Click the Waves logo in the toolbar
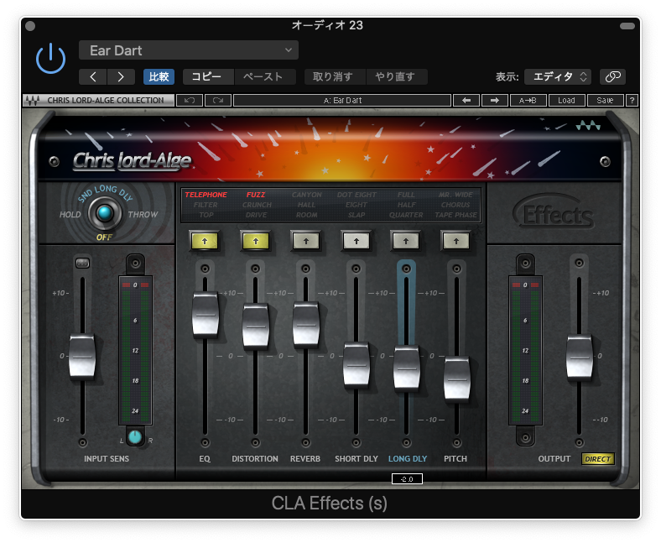 32,101
